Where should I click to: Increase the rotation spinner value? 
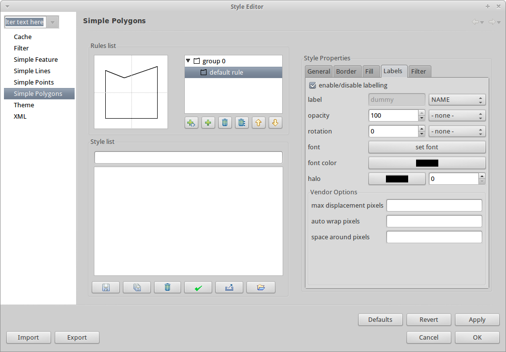(422, 129)
